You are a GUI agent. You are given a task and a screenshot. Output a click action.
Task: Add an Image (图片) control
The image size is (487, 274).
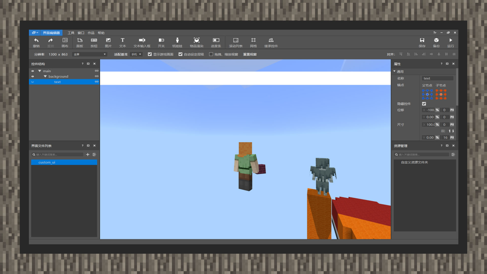point(108,42)
